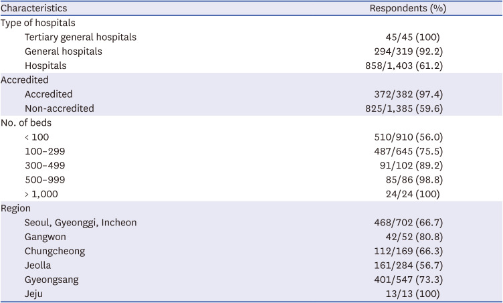Select the Accredited section heading
Viewport: 503px width, 303px height.
point(24,80)
